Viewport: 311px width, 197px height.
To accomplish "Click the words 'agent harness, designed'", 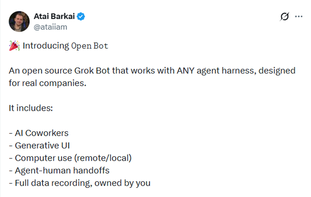I will 246,71.
